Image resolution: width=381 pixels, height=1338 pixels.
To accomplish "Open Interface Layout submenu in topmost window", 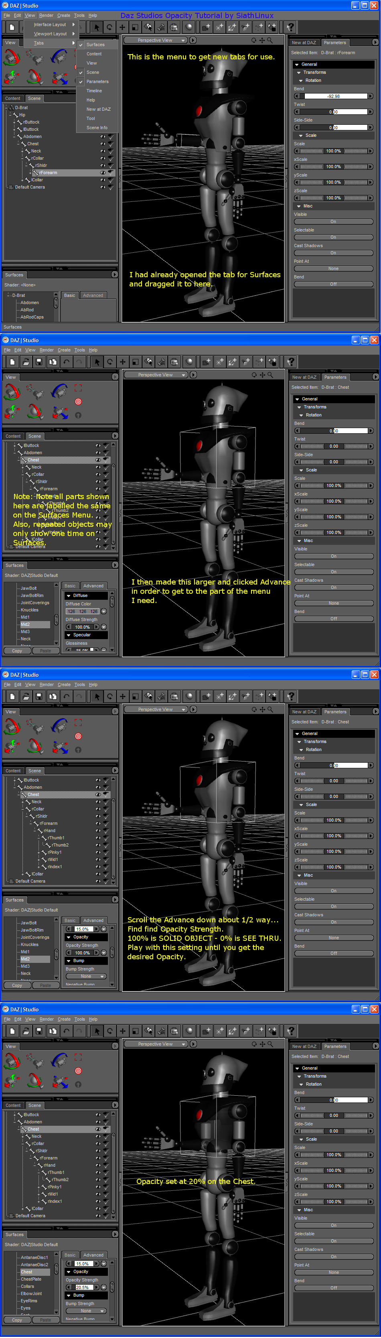I will 51,24.
